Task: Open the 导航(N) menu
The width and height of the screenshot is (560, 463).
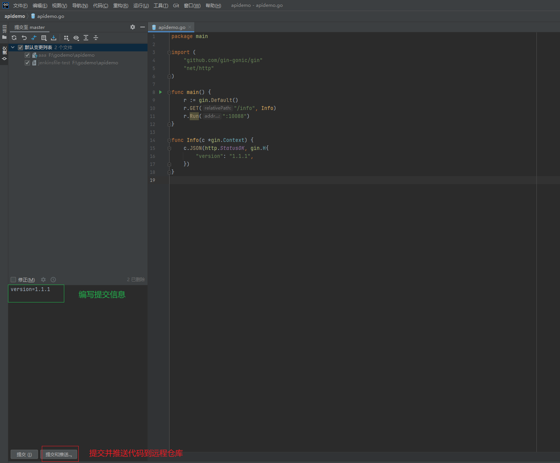Action: pyautogui.click(x=80, y=5)
